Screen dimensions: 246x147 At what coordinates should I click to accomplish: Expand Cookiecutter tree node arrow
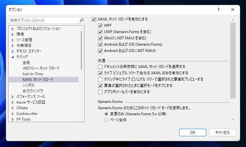point(13,114)
